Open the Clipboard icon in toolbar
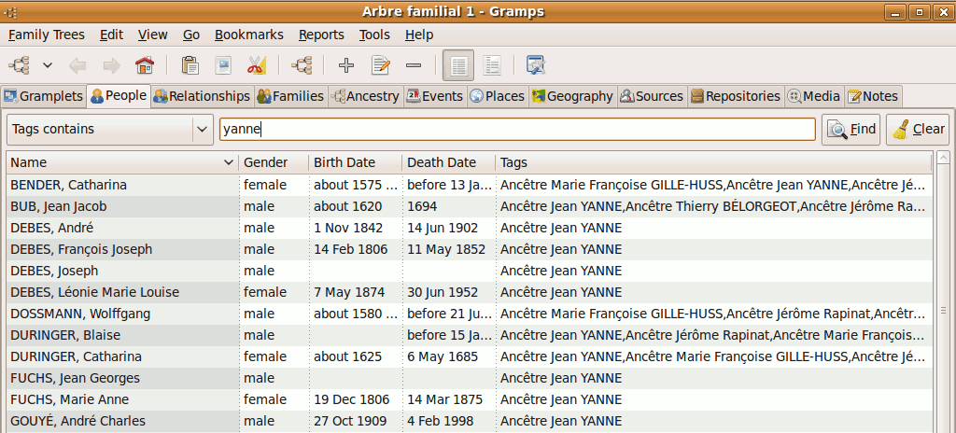This screenshot has width=956, height=433. pyautogui.click(x=190, y=65)
